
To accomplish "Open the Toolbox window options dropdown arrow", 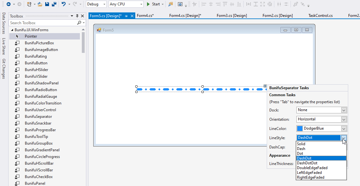I will point(72,16).
